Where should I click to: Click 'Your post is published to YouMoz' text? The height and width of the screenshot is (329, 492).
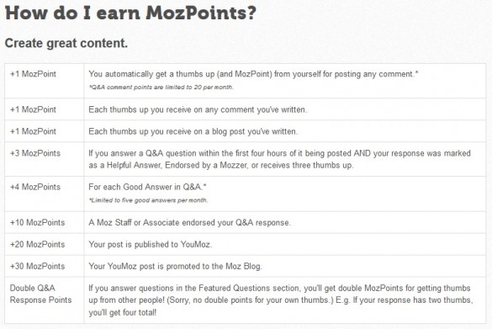pyautogui.click(x=151, y=244)
